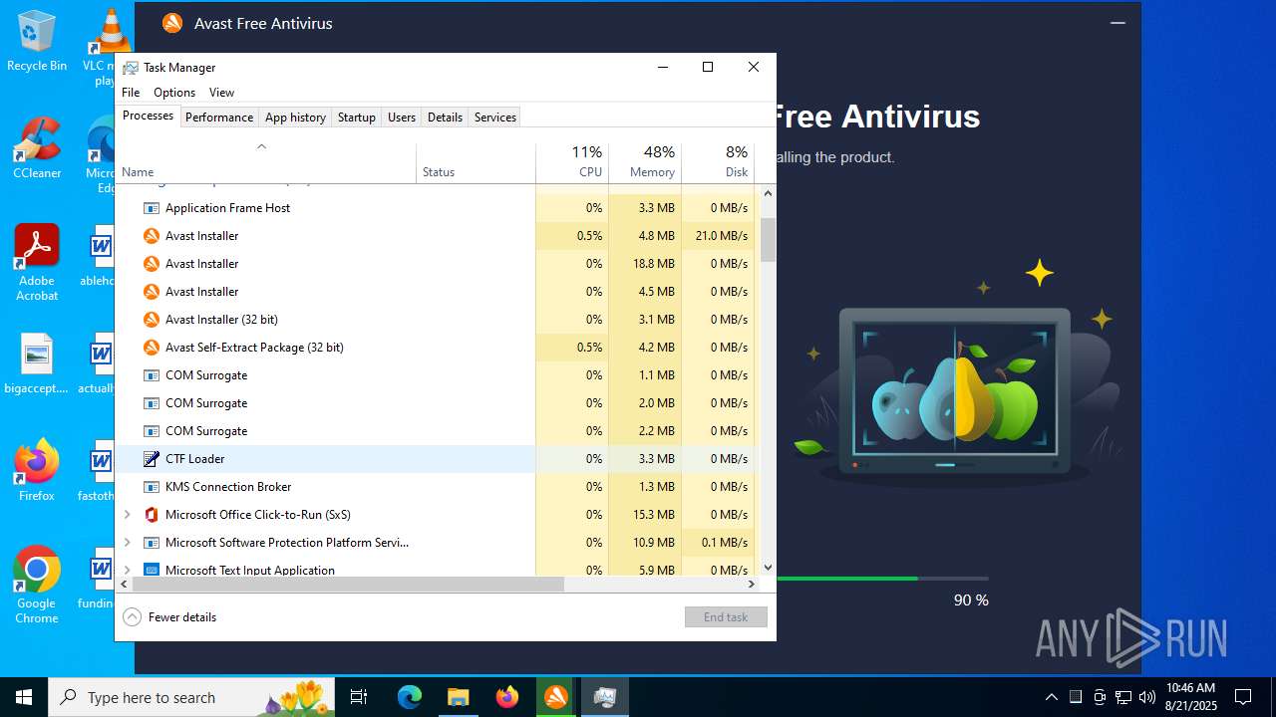Click Windows Start button
This screenshot has height=717, width=1276.
click(x=24, y=697)
